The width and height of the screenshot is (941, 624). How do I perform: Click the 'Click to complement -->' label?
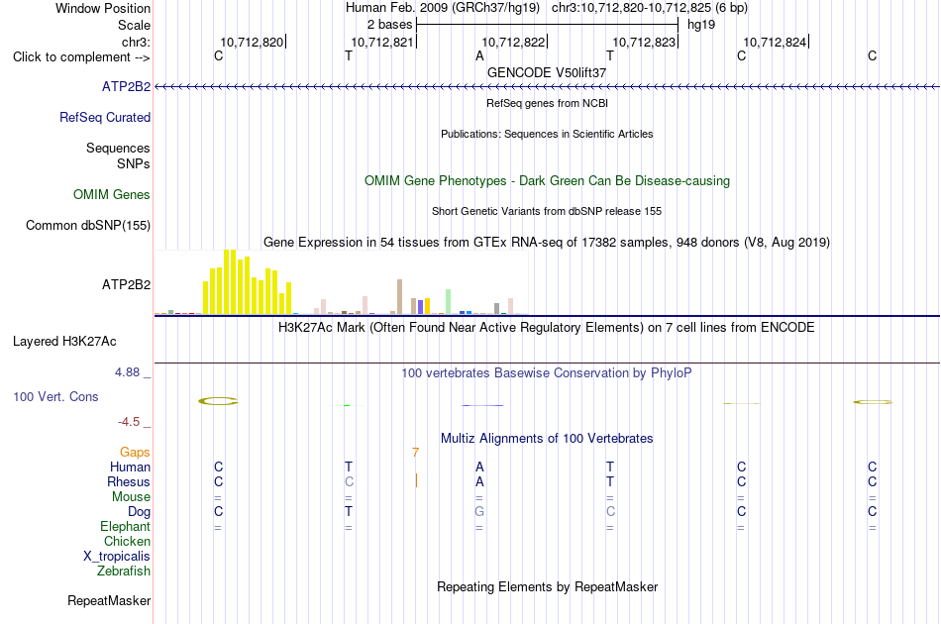point(81,57)
